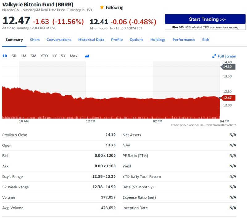Enable the YTD chart view
This screenshot has width=247, height=220.
(x=44, y=56)
